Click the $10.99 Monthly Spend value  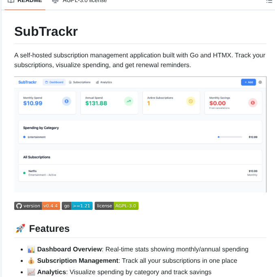coord(33,103)
